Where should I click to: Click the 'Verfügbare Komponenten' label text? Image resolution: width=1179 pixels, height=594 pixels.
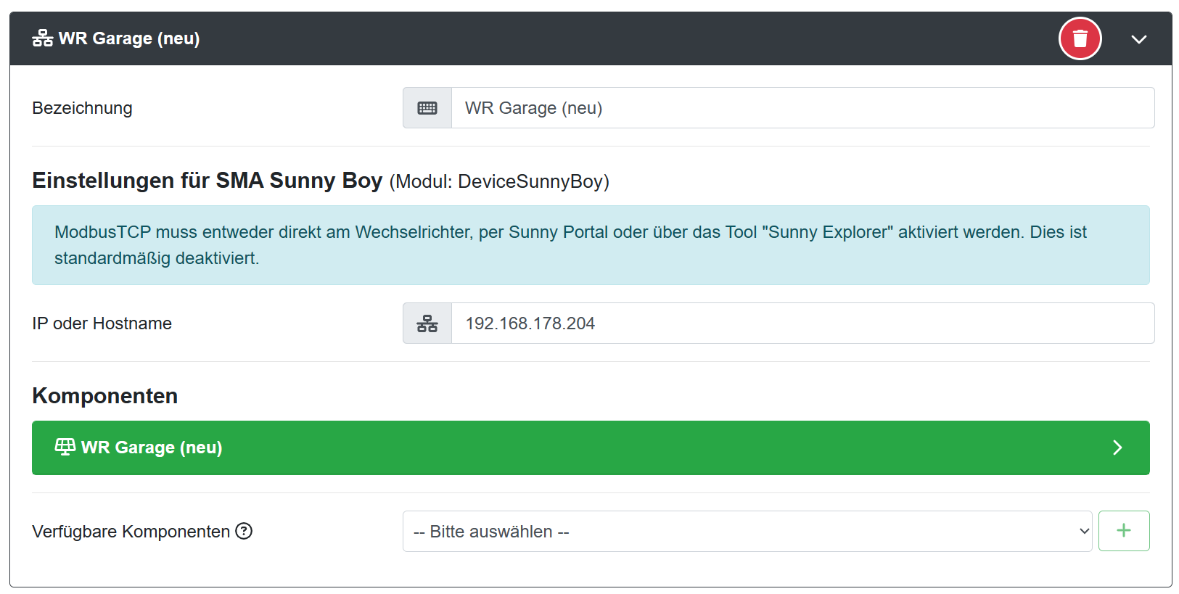[x=131, y=532]
